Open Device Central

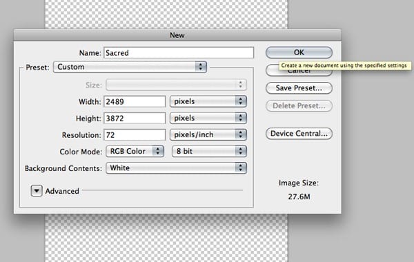pos(299,134)
